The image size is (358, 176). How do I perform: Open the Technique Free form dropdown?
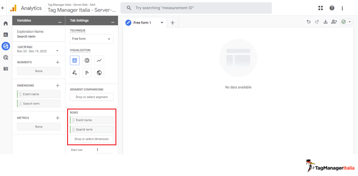tap(92, 39)
